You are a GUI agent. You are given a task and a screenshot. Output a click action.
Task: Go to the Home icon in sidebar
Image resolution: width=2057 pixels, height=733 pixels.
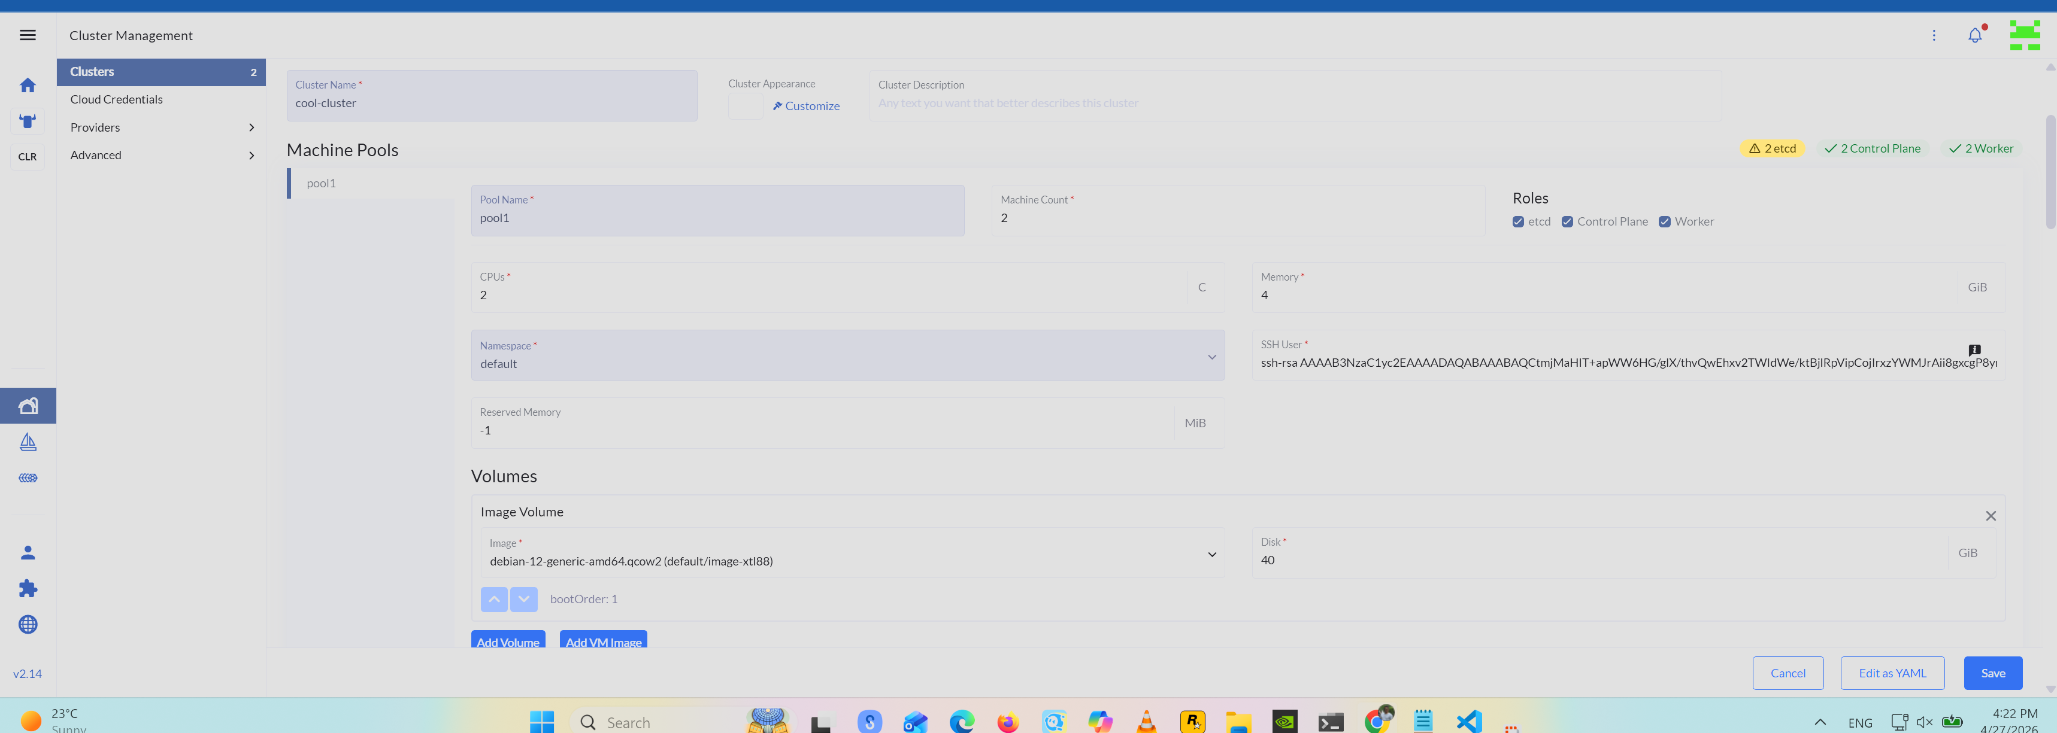28,86
